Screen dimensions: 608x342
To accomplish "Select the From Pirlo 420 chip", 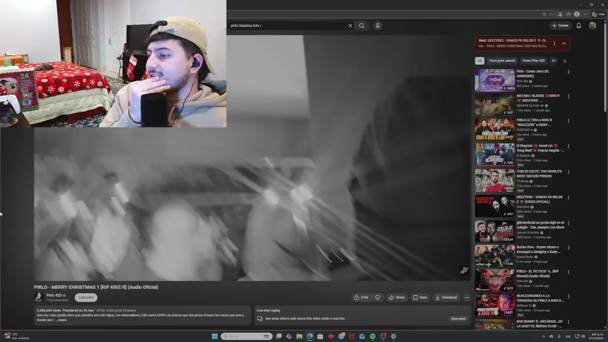I will [533, 61].
